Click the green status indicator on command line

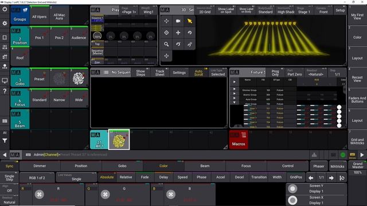click(x=343, y=154)
